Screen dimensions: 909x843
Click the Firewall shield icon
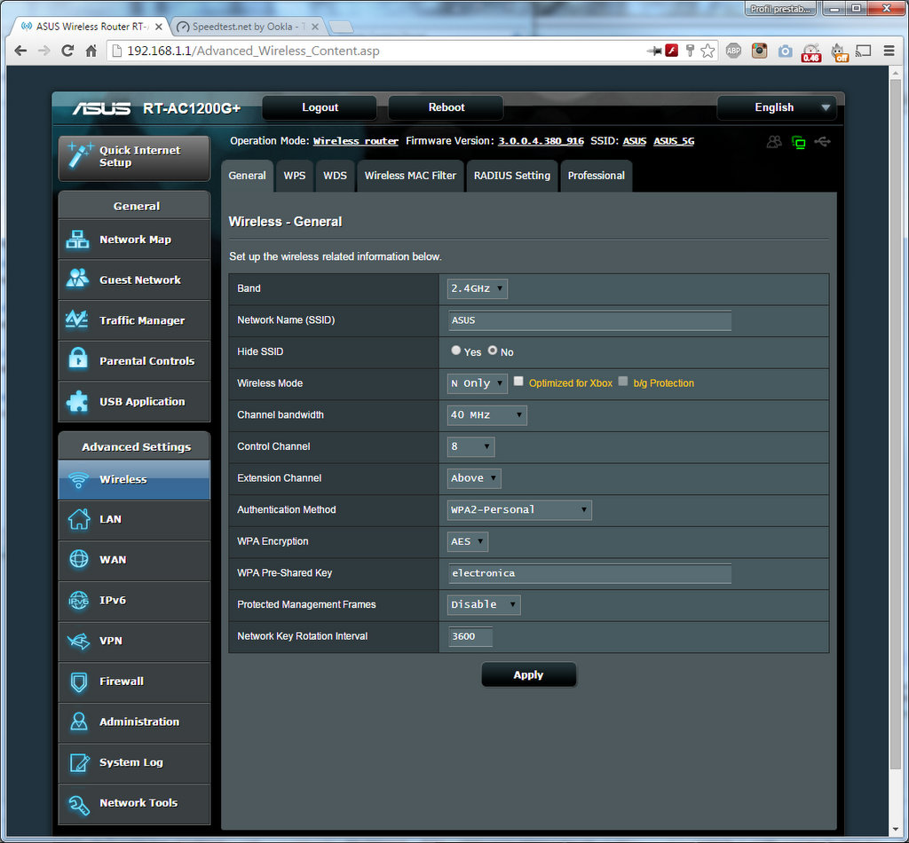(x=79, y=681)
